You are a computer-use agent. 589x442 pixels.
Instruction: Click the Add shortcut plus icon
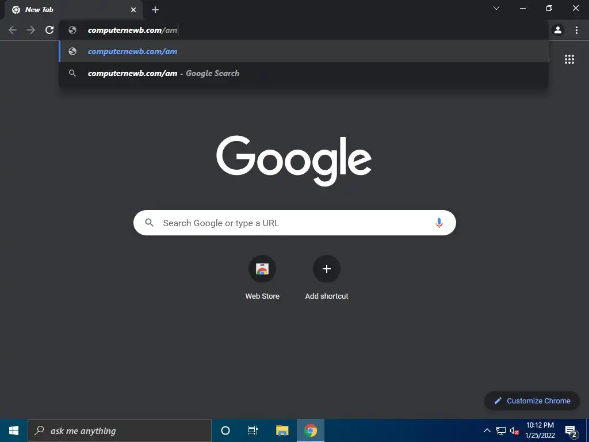point(327,269)
